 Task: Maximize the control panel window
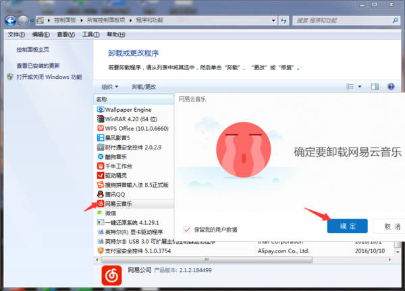click(x=374, y=5)
